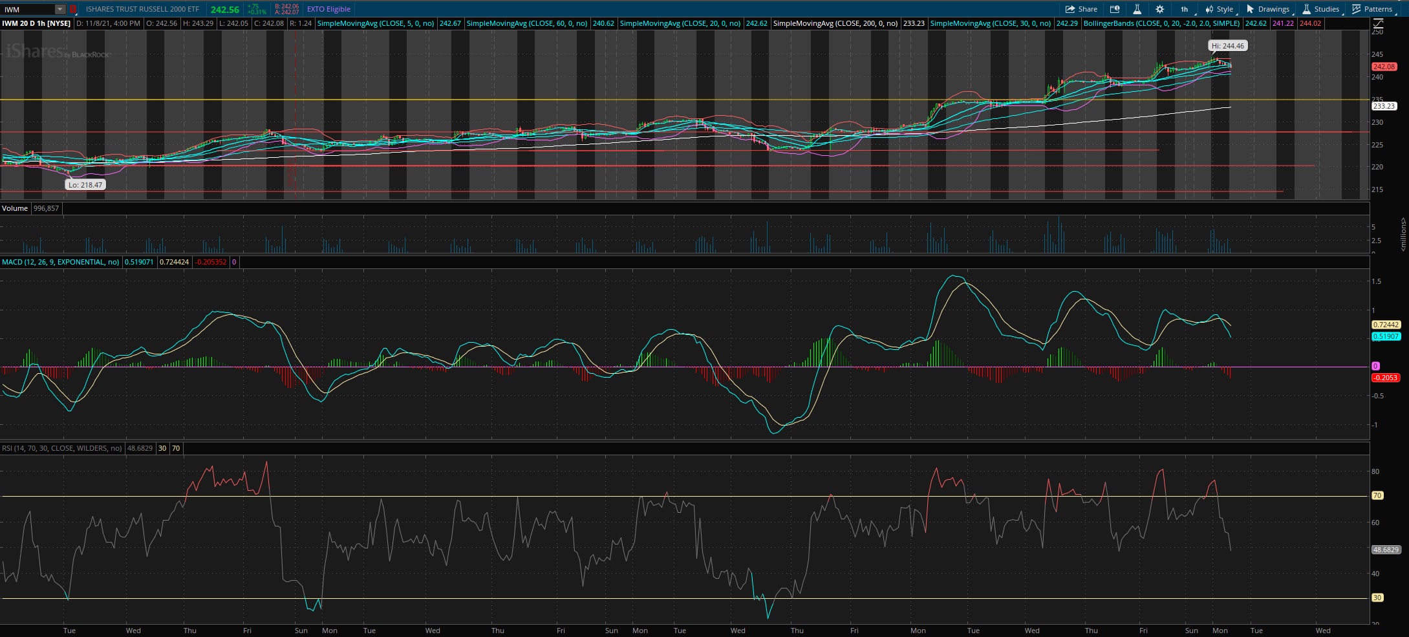This screenshot has height=637, width=1409.
Task: Click the RSI 48.6829 axis value tag
Action: pyautogui.click(x=1386, y=550)
